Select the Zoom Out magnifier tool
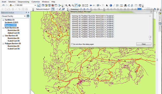The width and height of the screenshot is (162, 94). (73, 5)
